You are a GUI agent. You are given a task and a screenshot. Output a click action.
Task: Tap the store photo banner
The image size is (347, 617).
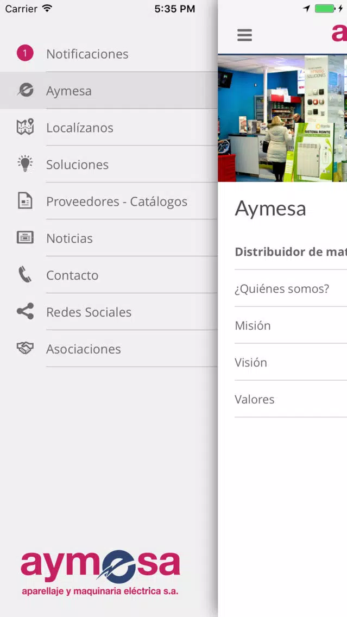pos(282,118)
